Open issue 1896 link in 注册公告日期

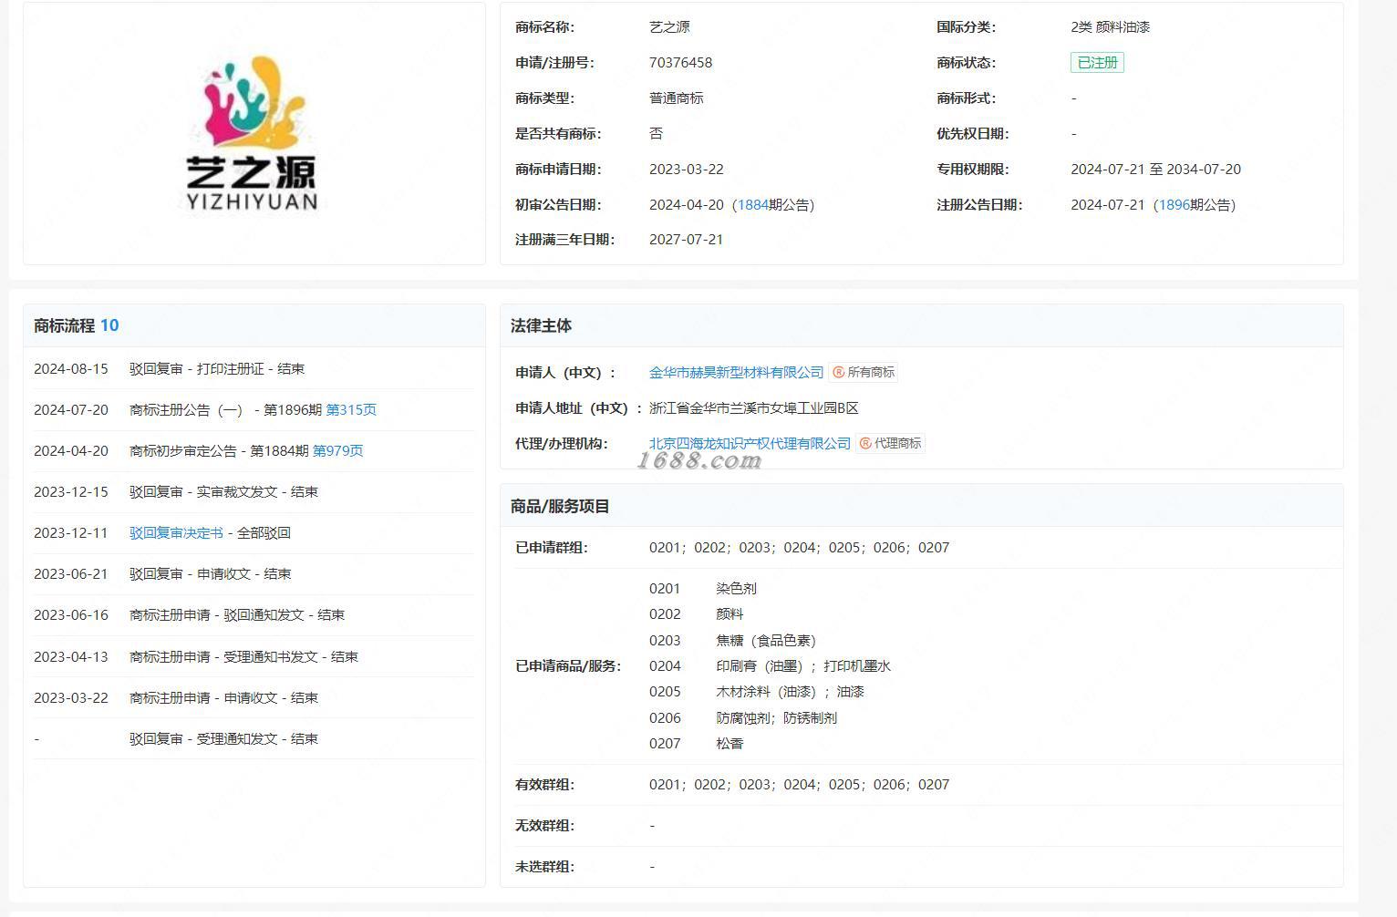[x=1175, y=205]
